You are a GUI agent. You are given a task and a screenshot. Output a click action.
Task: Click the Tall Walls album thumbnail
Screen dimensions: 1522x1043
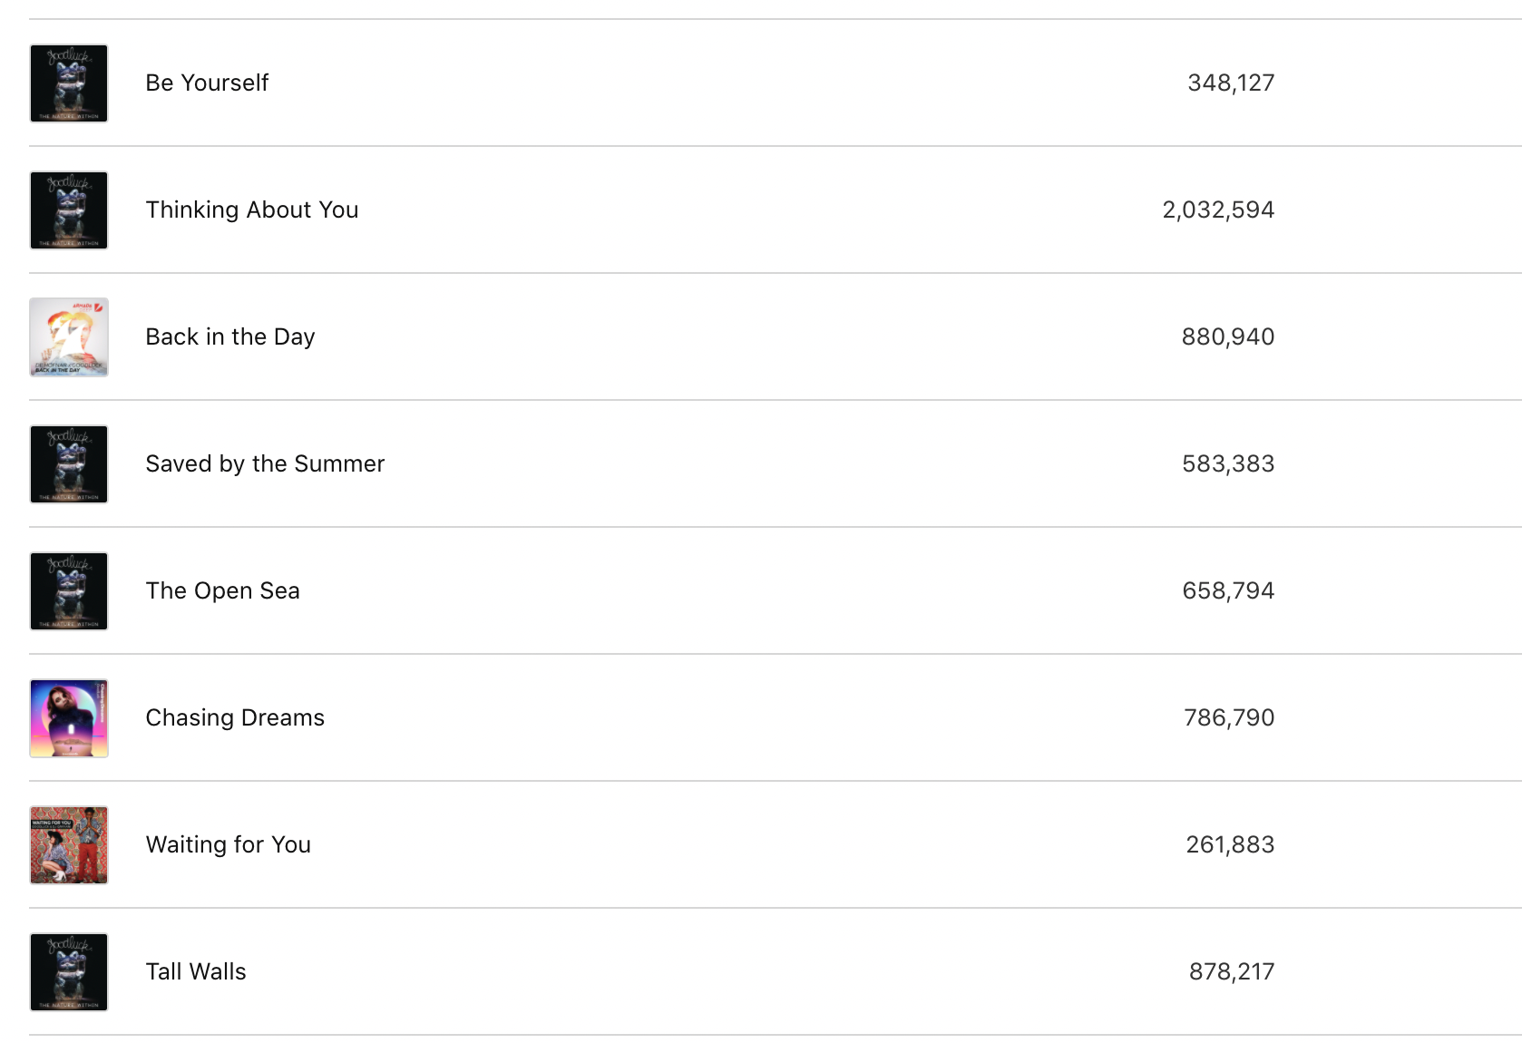point(69,972)
